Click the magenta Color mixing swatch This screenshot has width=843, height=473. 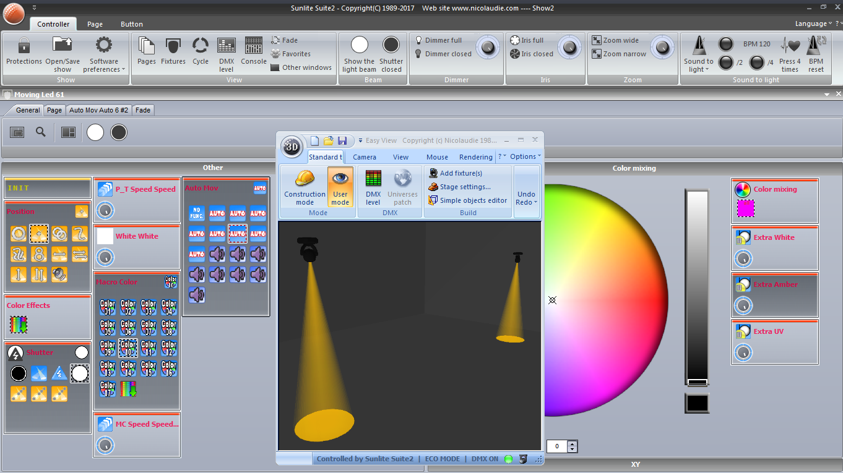745,209
